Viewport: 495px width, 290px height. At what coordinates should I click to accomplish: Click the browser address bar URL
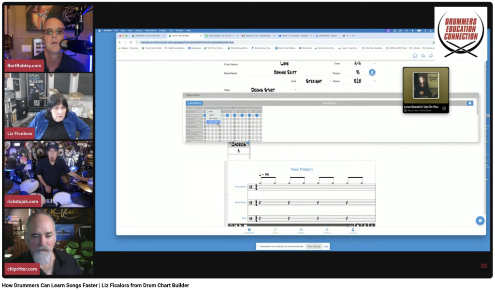(187, 43)
